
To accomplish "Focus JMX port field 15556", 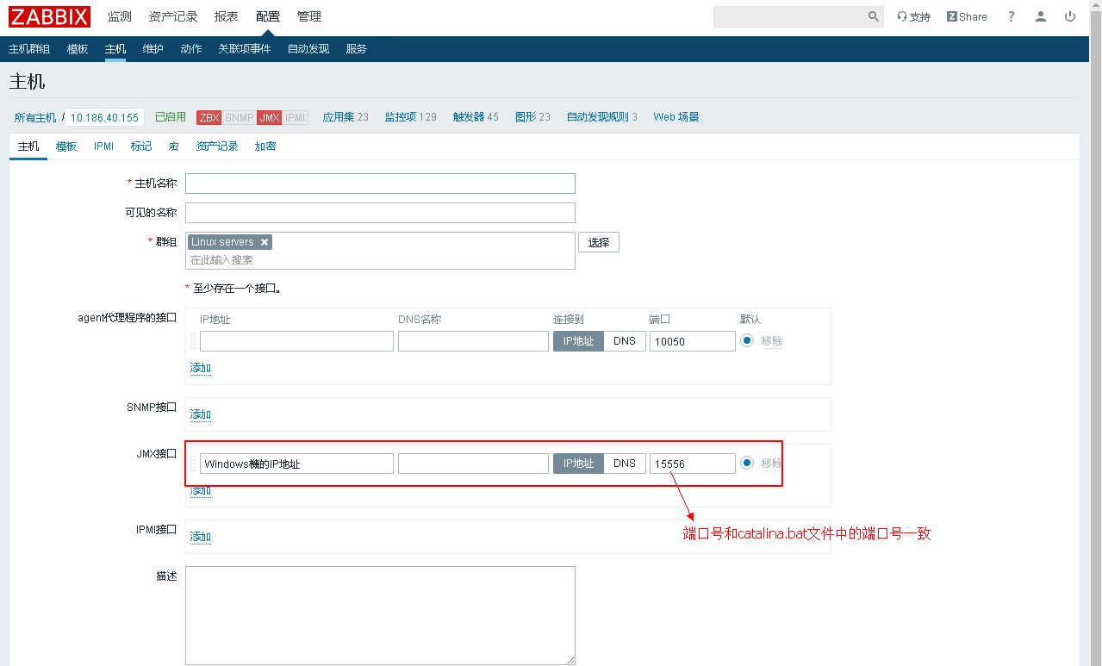I will tap(693, 464).
